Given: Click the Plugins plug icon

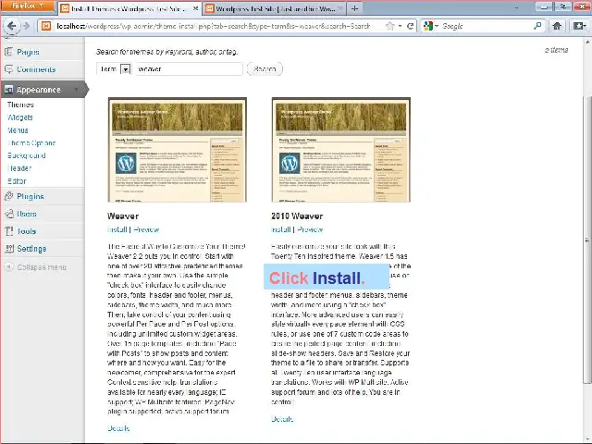Looking at the screenshot, I should (x=8, y=196).
